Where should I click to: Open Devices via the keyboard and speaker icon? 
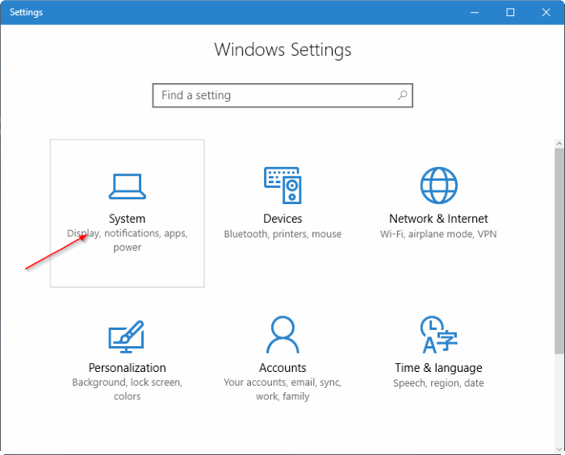tap(282, 186)
